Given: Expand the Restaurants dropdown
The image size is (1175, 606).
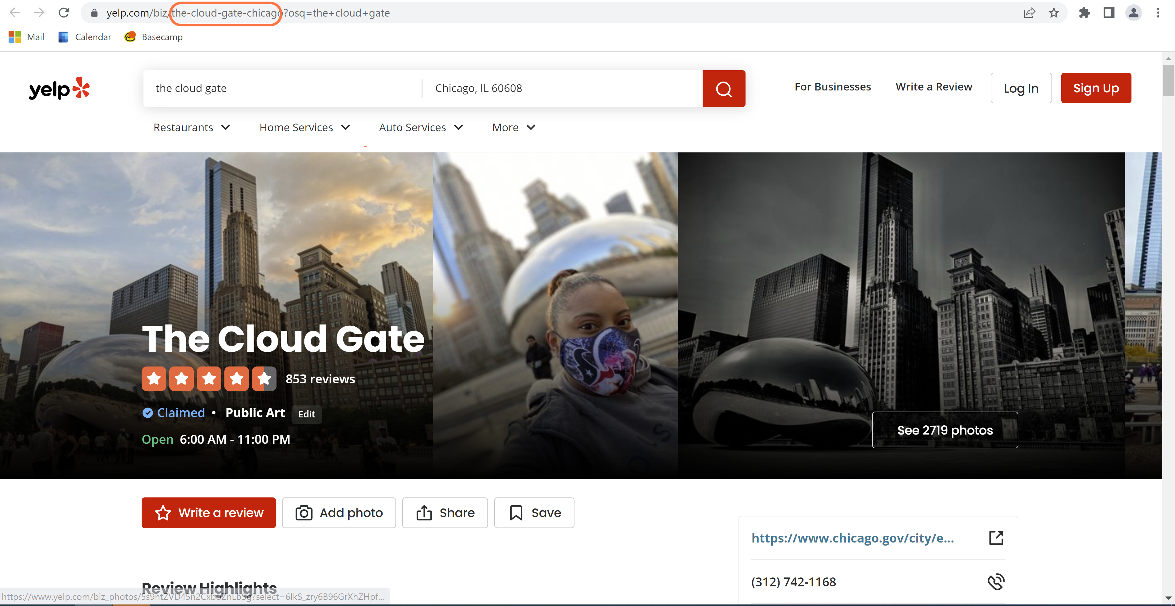Looking at the screenshot, I should (x=192, y=127).
